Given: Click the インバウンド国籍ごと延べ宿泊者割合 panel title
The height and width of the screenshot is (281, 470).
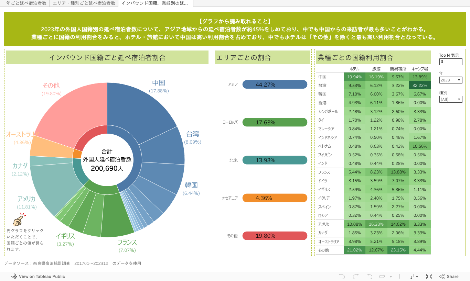Looking at the screenshot, I should 107,57.
